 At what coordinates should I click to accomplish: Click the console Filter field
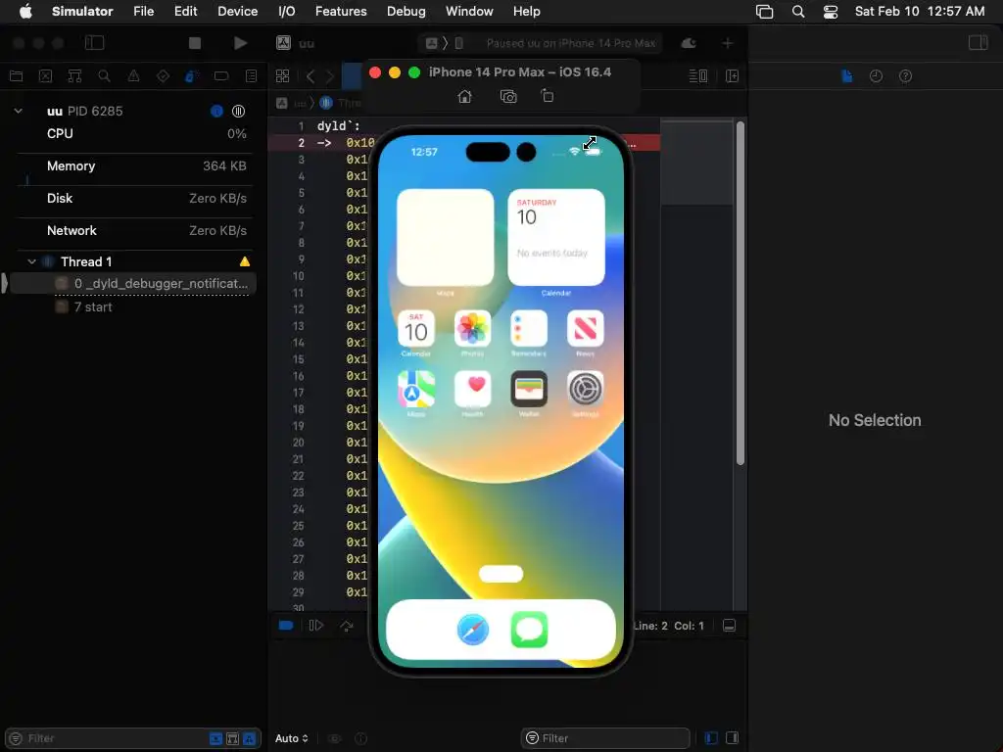coord(605,738)
